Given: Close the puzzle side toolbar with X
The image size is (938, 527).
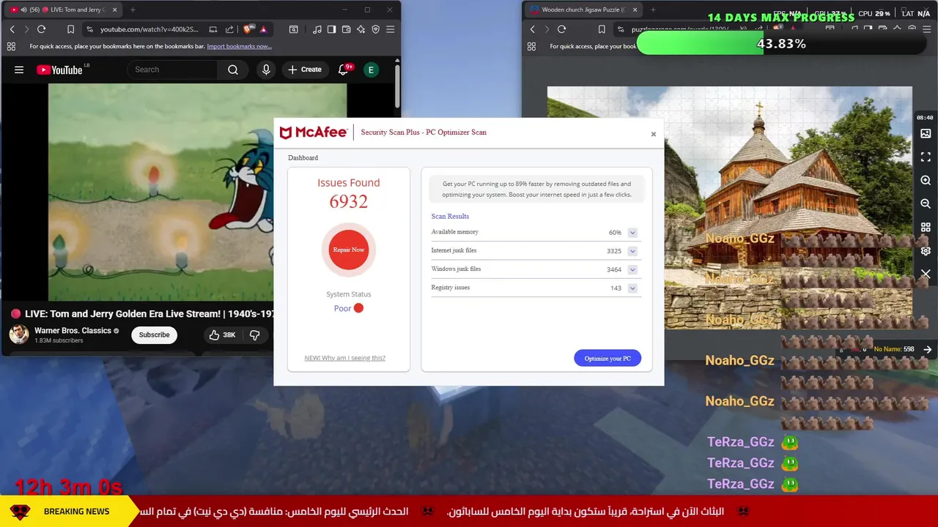Looking at the screenshot, I should click(926, 274).
